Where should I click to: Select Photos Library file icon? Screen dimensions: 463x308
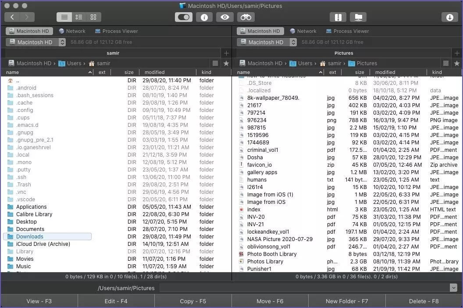click(x=241, y=262)
